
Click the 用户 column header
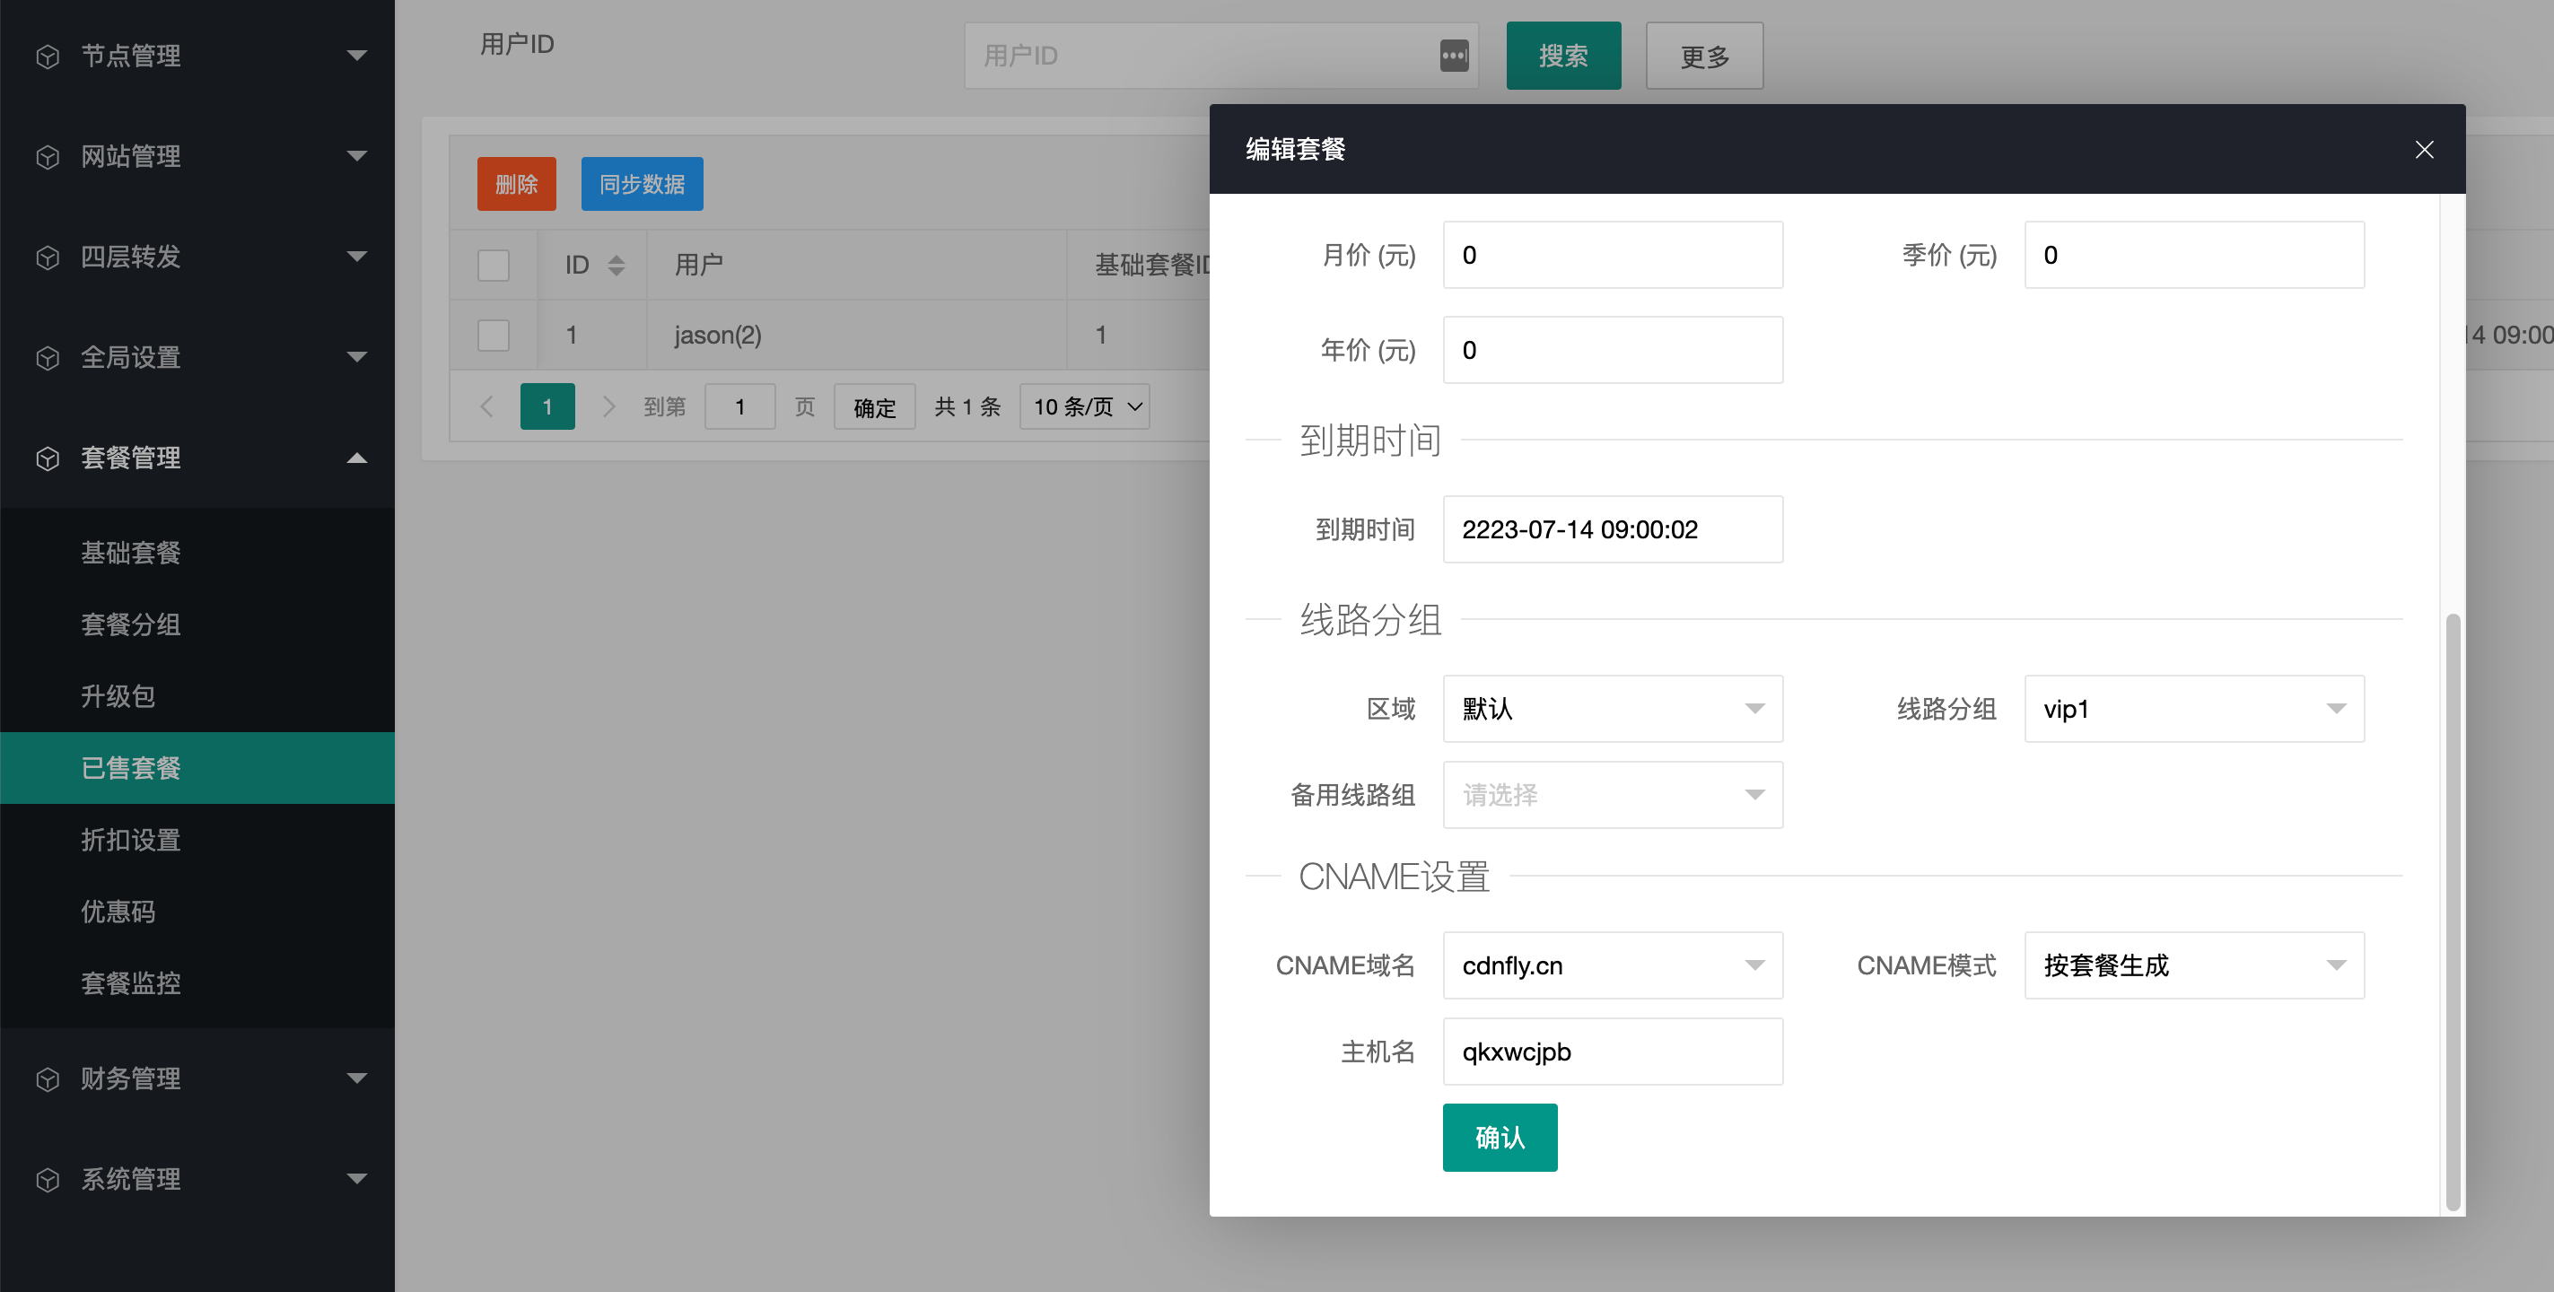click(x=857, y=265)
